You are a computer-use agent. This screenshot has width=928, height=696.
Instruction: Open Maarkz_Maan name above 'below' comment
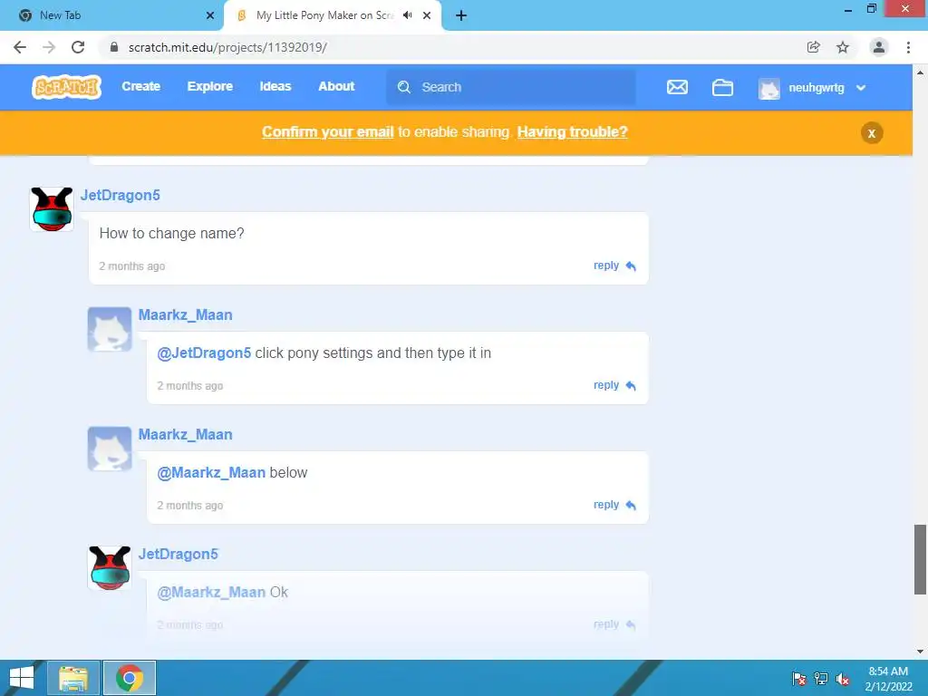(185, 434)
